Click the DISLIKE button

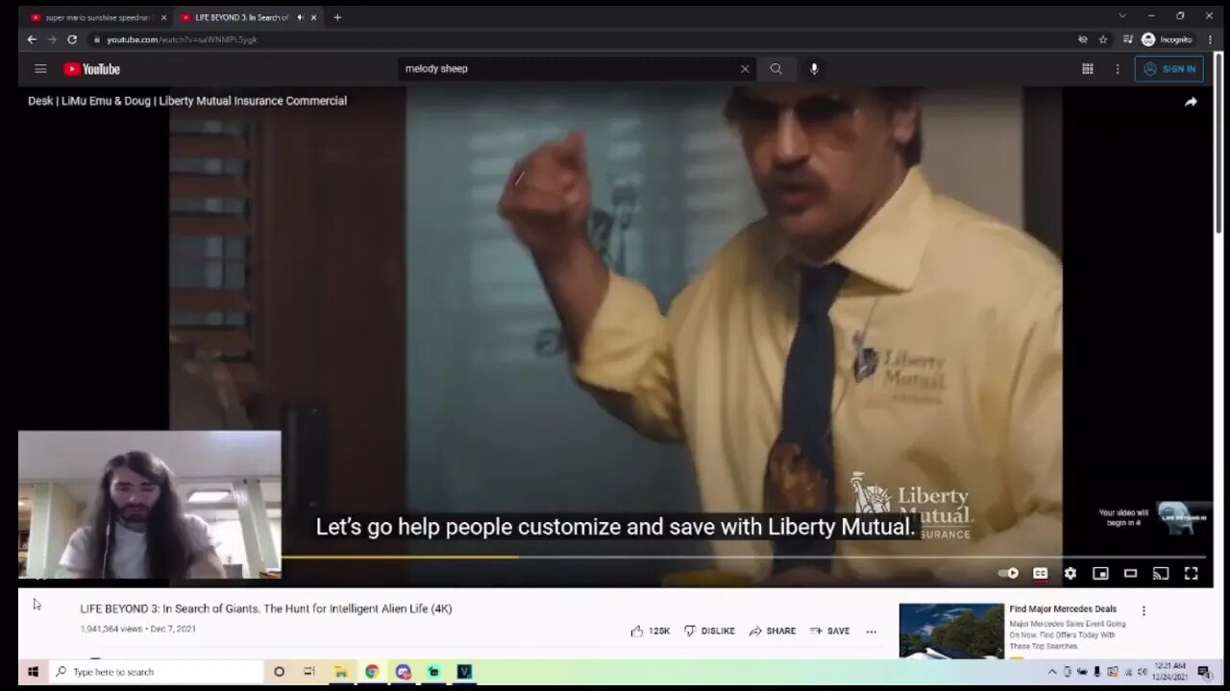tap(709, 631)
